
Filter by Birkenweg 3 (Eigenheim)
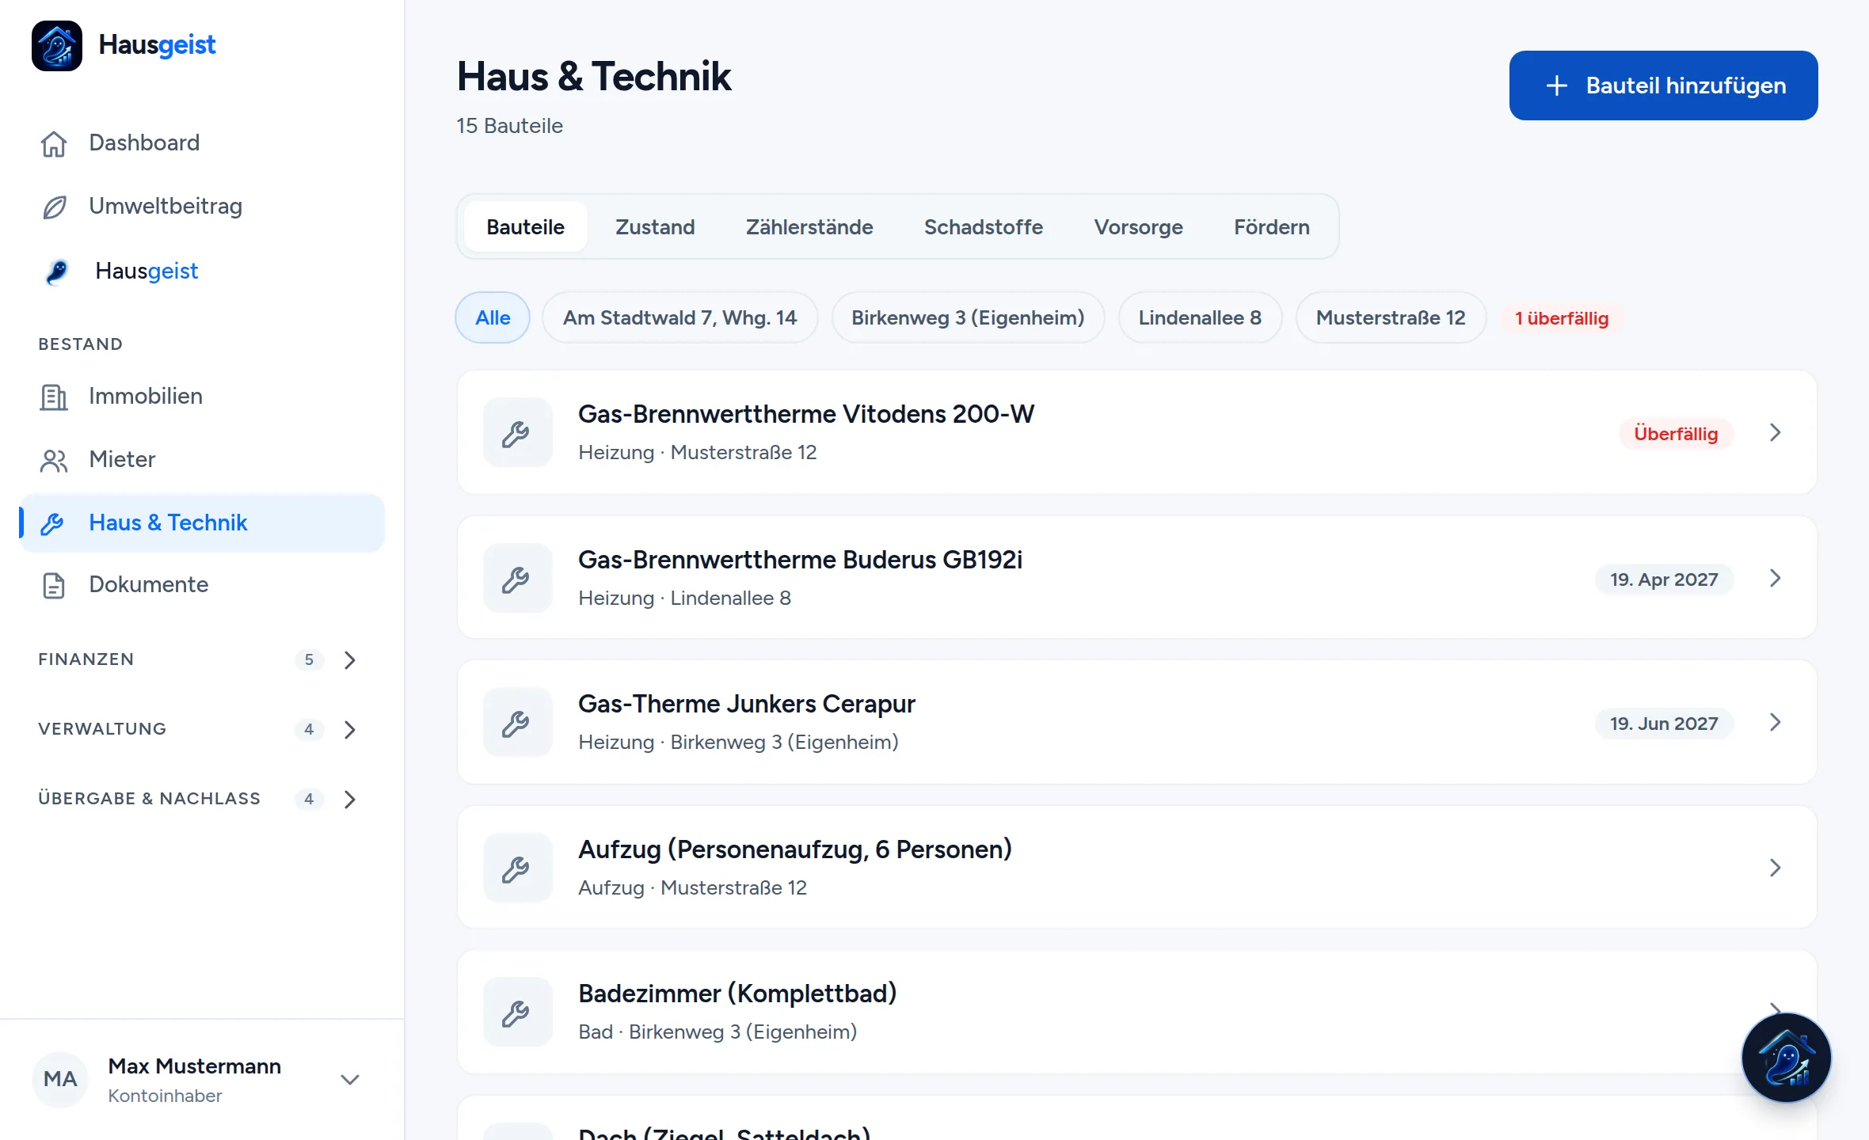(x=968, y=317)
